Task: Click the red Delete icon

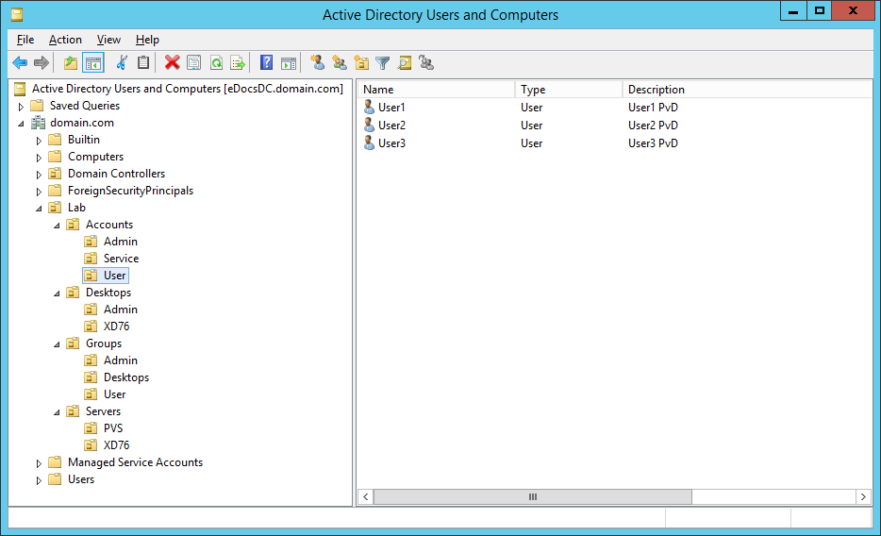Action: coord(172,63)
